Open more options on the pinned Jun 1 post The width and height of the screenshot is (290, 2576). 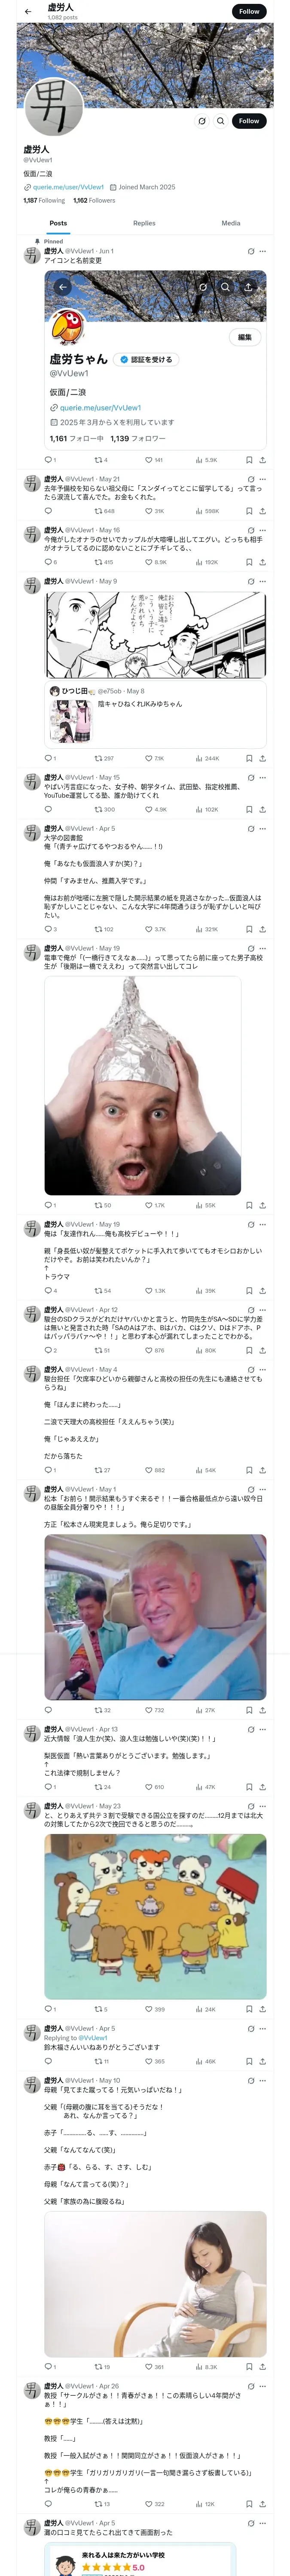[262, 251]
